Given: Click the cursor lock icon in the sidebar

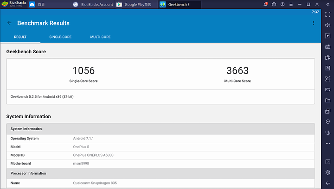Looking at the screenshot, I should pyautogui.click(x=328, y=36).
